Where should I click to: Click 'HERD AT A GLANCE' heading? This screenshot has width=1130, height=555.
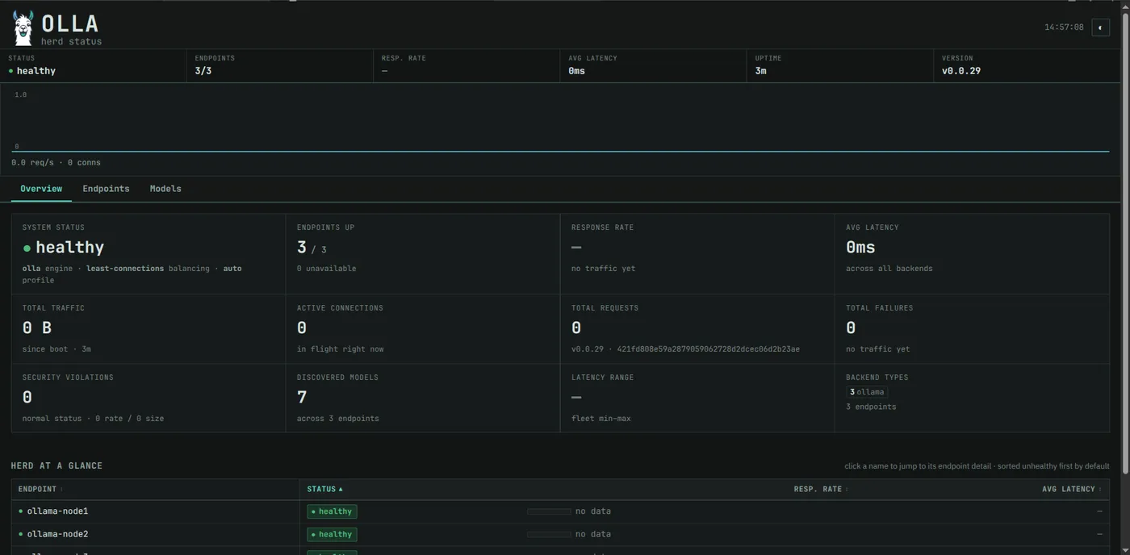56,466
